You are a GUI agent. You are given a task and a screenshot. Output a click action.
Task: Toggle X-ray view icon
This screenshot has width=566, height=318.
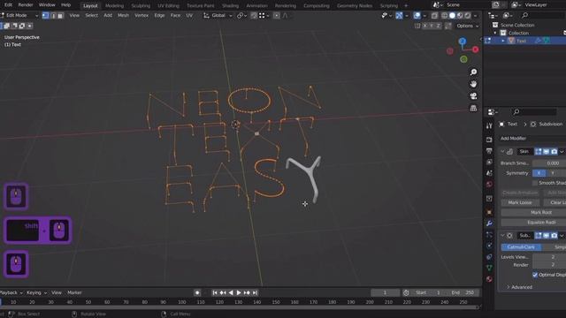434,16
